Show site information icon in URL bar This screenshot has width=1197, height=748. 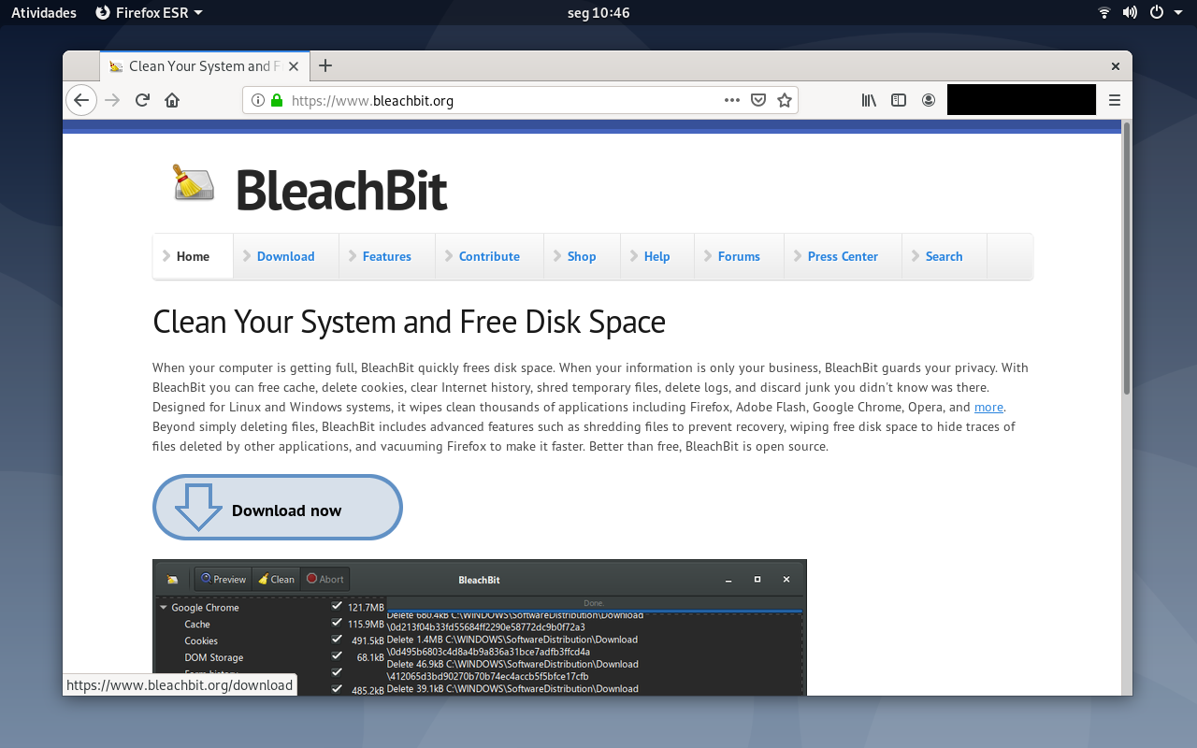[x=258, y=100]
